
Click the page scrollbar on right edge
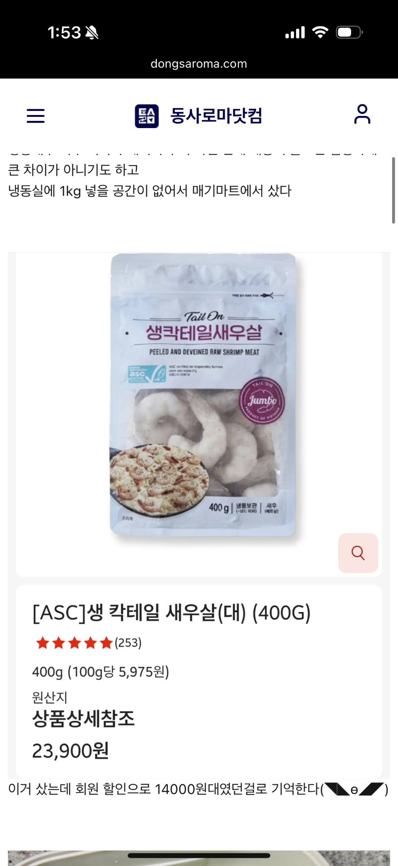pos(393,190)
